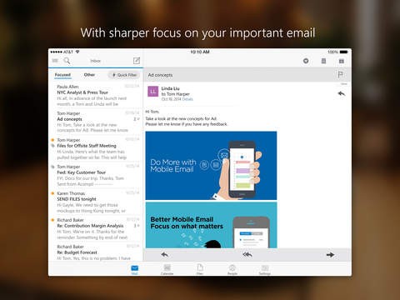Open Re: Budget Forecast email
The height and width of the screenshot is (300, 400).
coord(96,252)
